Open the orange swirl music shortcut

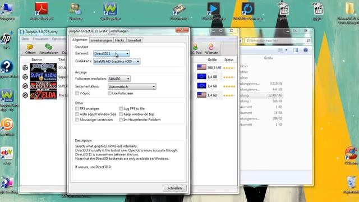click(7, 125)
